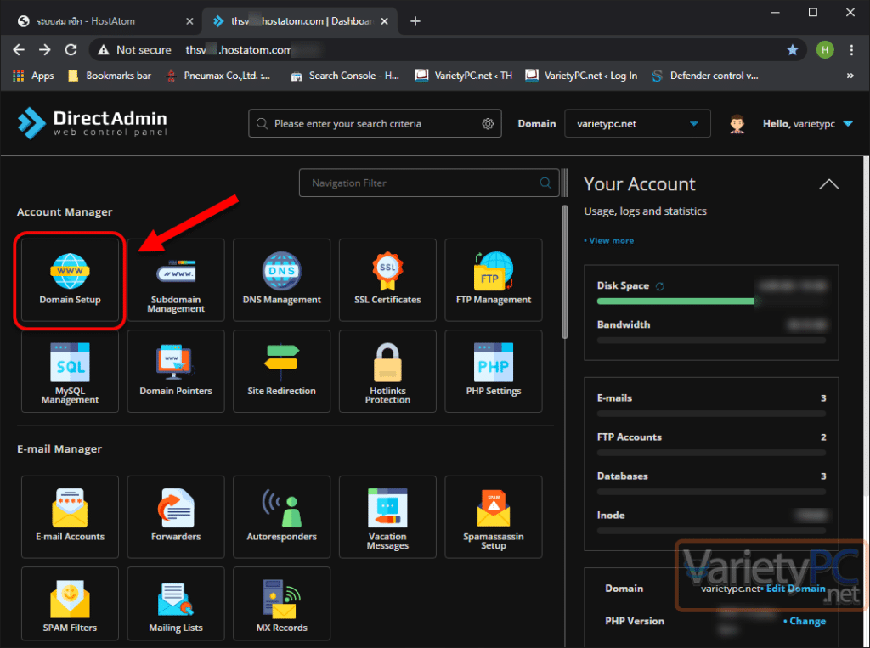Open the Apps bookmark
The width and height of the screenshot is (870, 648).
click(x=33, y=76)
